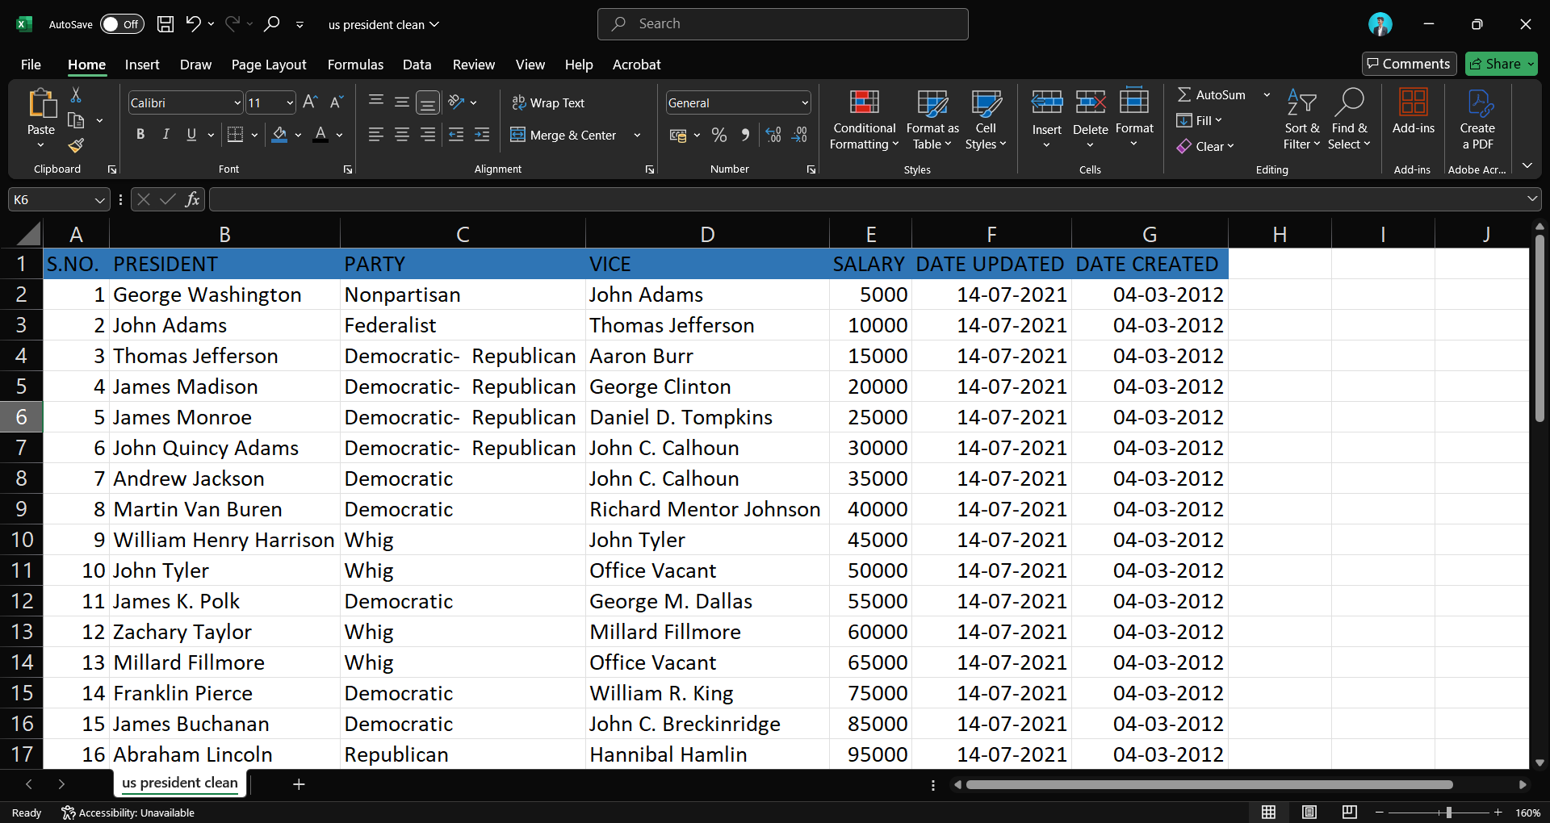Select the us president clean sheet tab
The width and height of the screenshot is (1550, 823).
tap(180, 783)
